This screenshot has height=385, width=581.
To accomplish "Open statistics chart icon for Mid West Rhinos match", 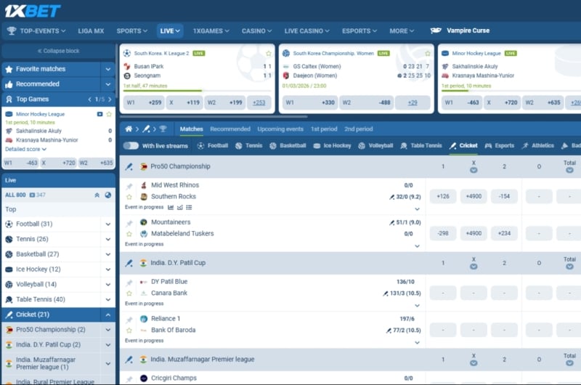I will point(171,208).
